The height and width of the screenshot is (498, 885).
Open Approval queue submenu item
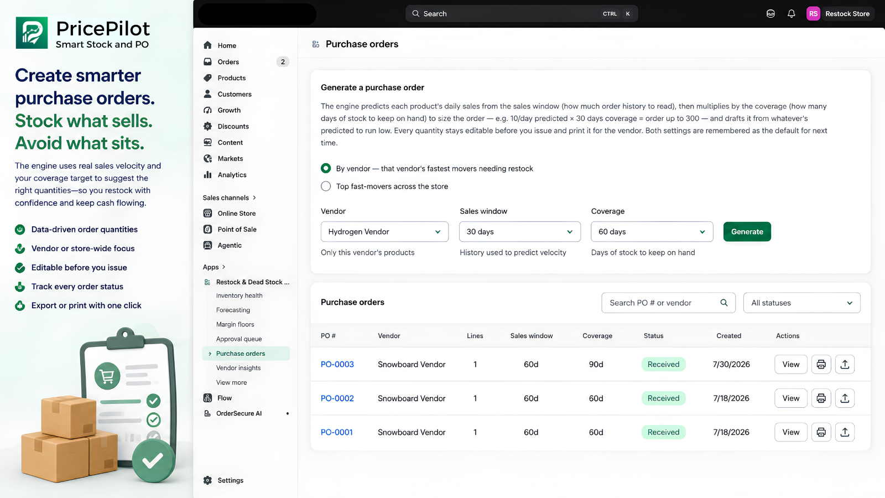tap(239, 339)
